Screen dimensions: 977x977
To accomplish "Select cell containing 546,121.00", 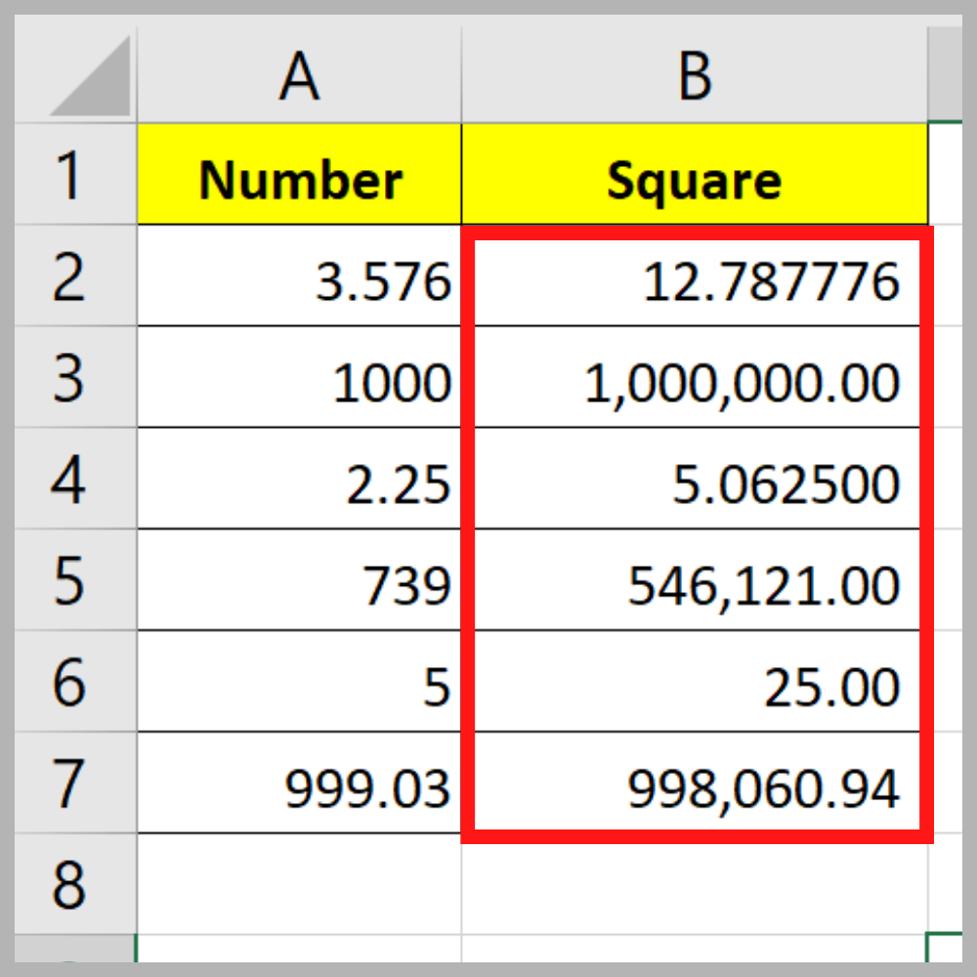I will tap(694, 579).
